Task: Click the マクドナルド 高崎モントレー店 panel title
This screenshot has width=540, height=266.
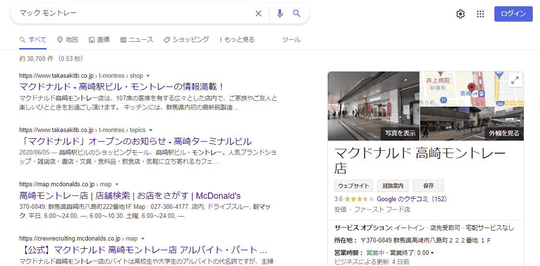Action: tap(420, 161)
